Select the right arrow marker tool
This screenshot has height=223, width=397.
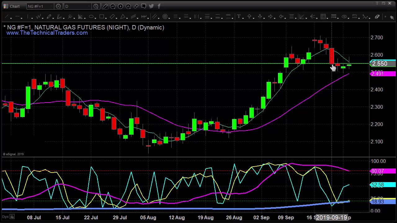[x=270, y=17]
